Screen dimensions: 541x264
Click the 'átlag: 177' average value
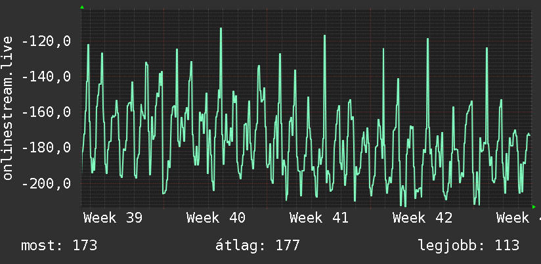pyautogui.click(x=257, y=246)
